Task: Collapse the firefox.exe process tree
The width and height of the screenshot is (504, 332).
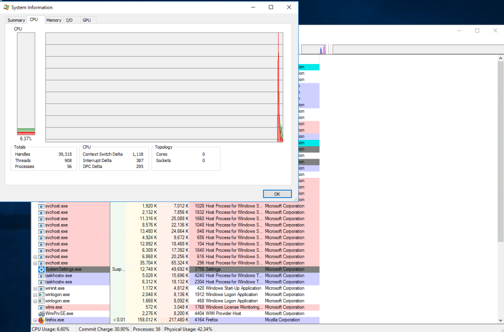Action: point(35,320)
